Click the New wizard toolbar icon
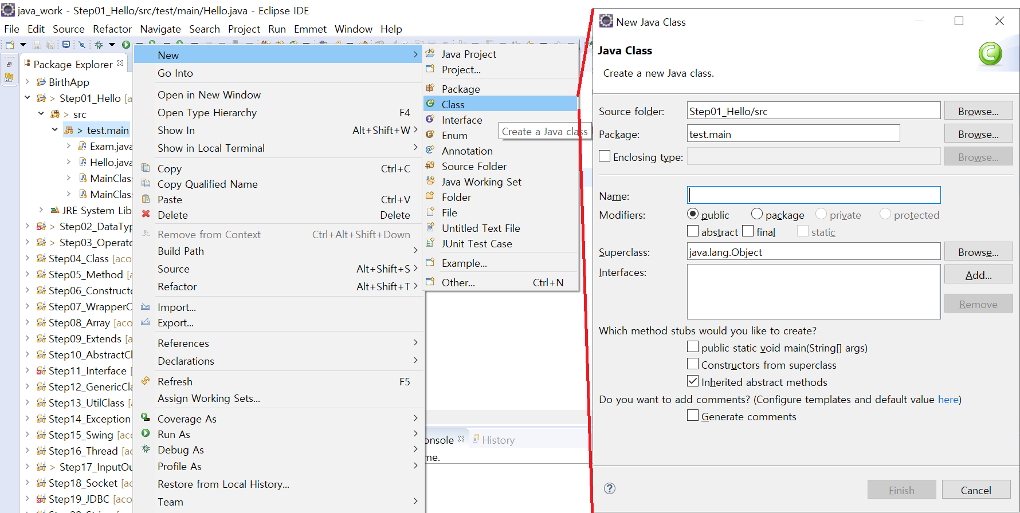The width and height of the screenshot is (1020, 513). coord(9,45)
